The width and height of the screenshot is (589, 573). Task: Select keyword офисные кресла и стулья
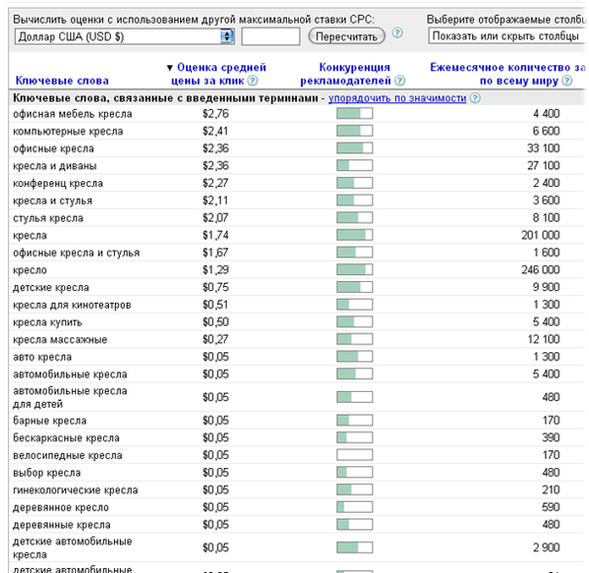[76, 252]
